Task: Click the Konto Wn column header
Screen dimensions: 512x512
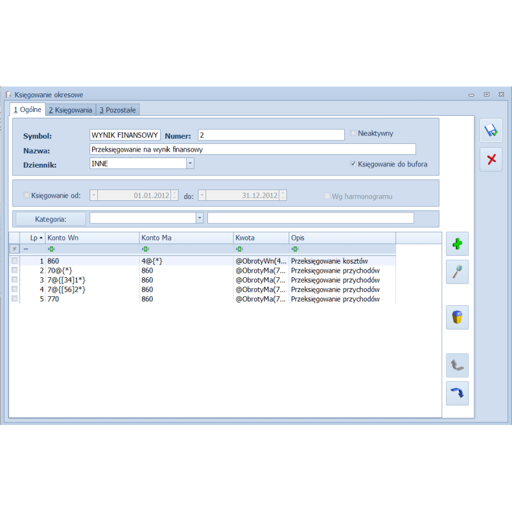Action: [x=92, y=237]
